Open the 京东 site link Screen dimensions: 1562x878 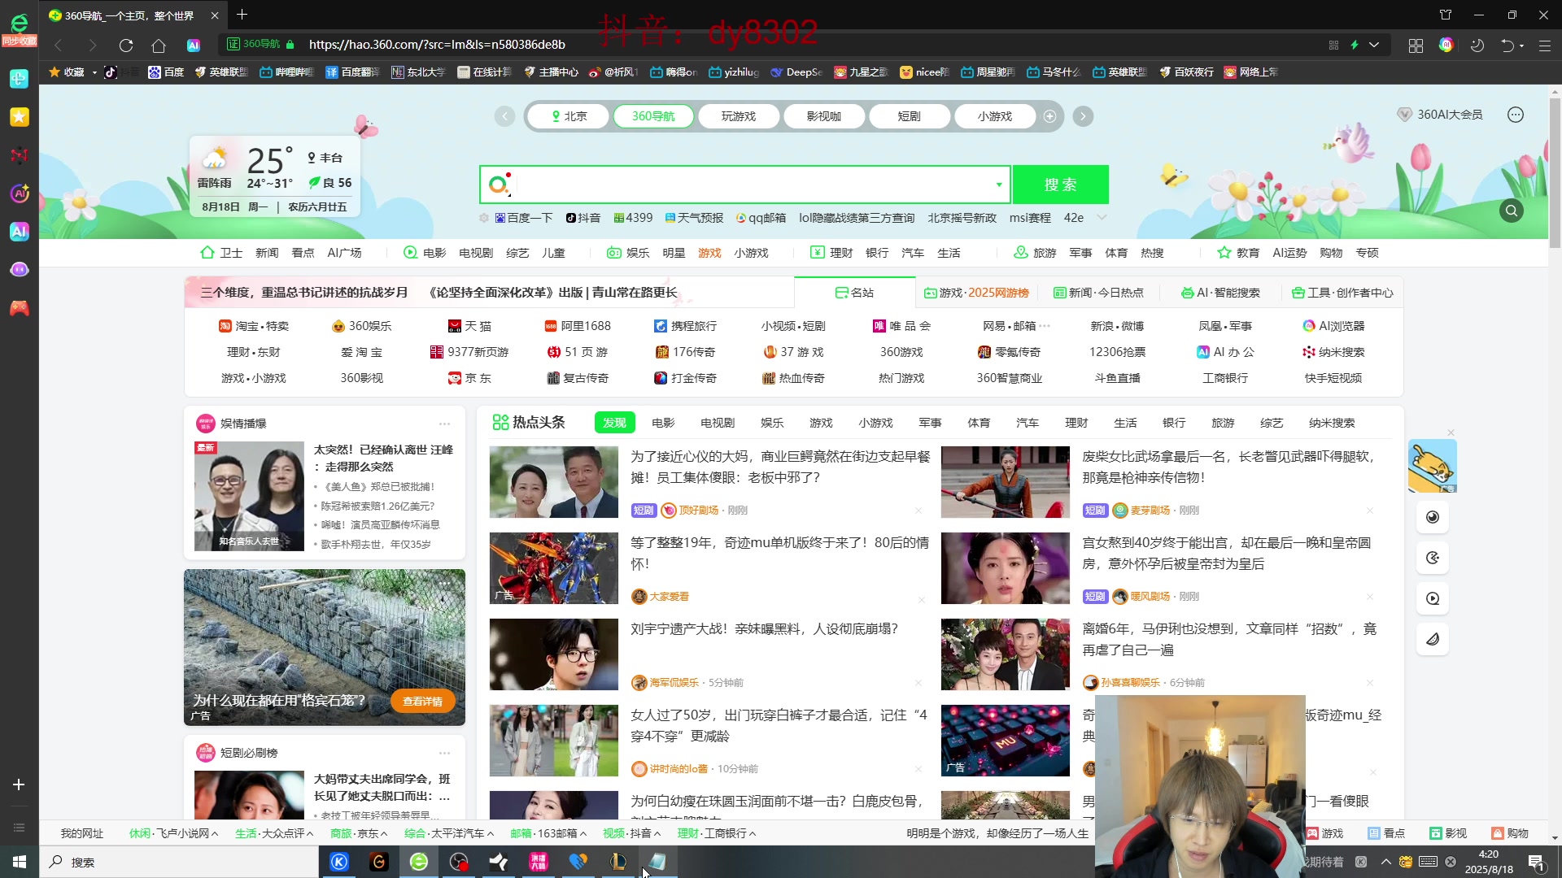(x=470, y=378)
